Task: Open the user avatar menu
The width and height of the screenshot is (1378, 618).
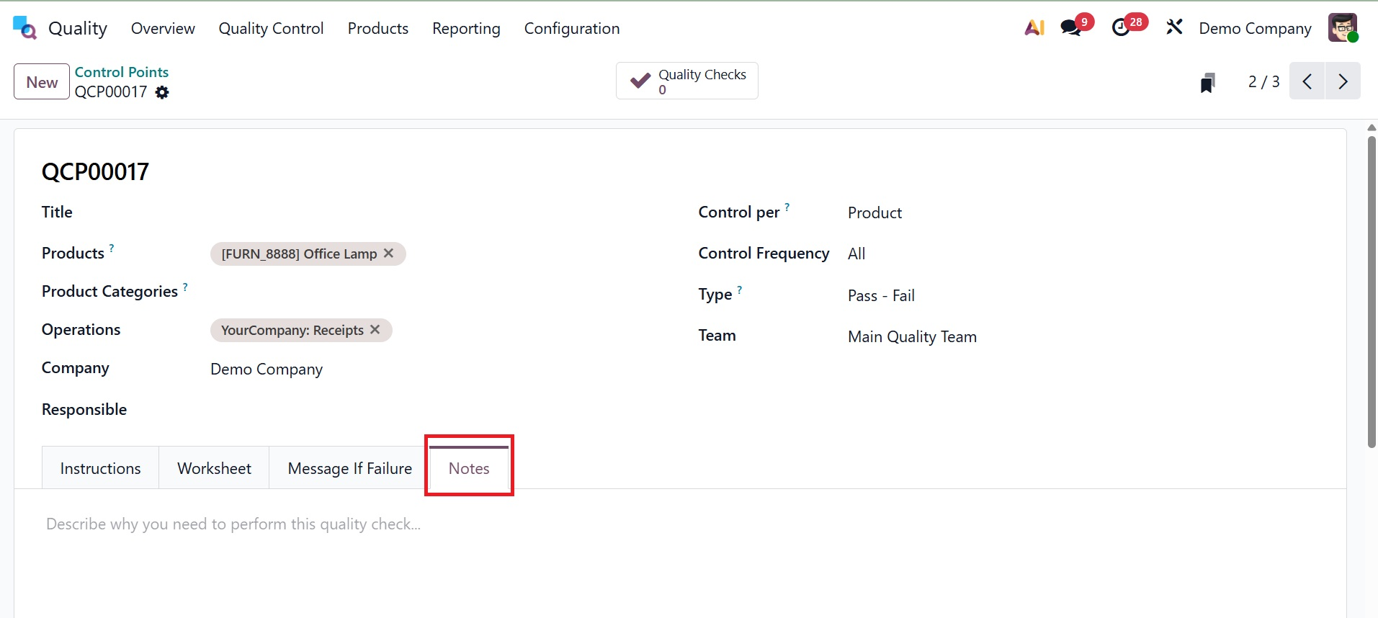Action: point(1343,28)
